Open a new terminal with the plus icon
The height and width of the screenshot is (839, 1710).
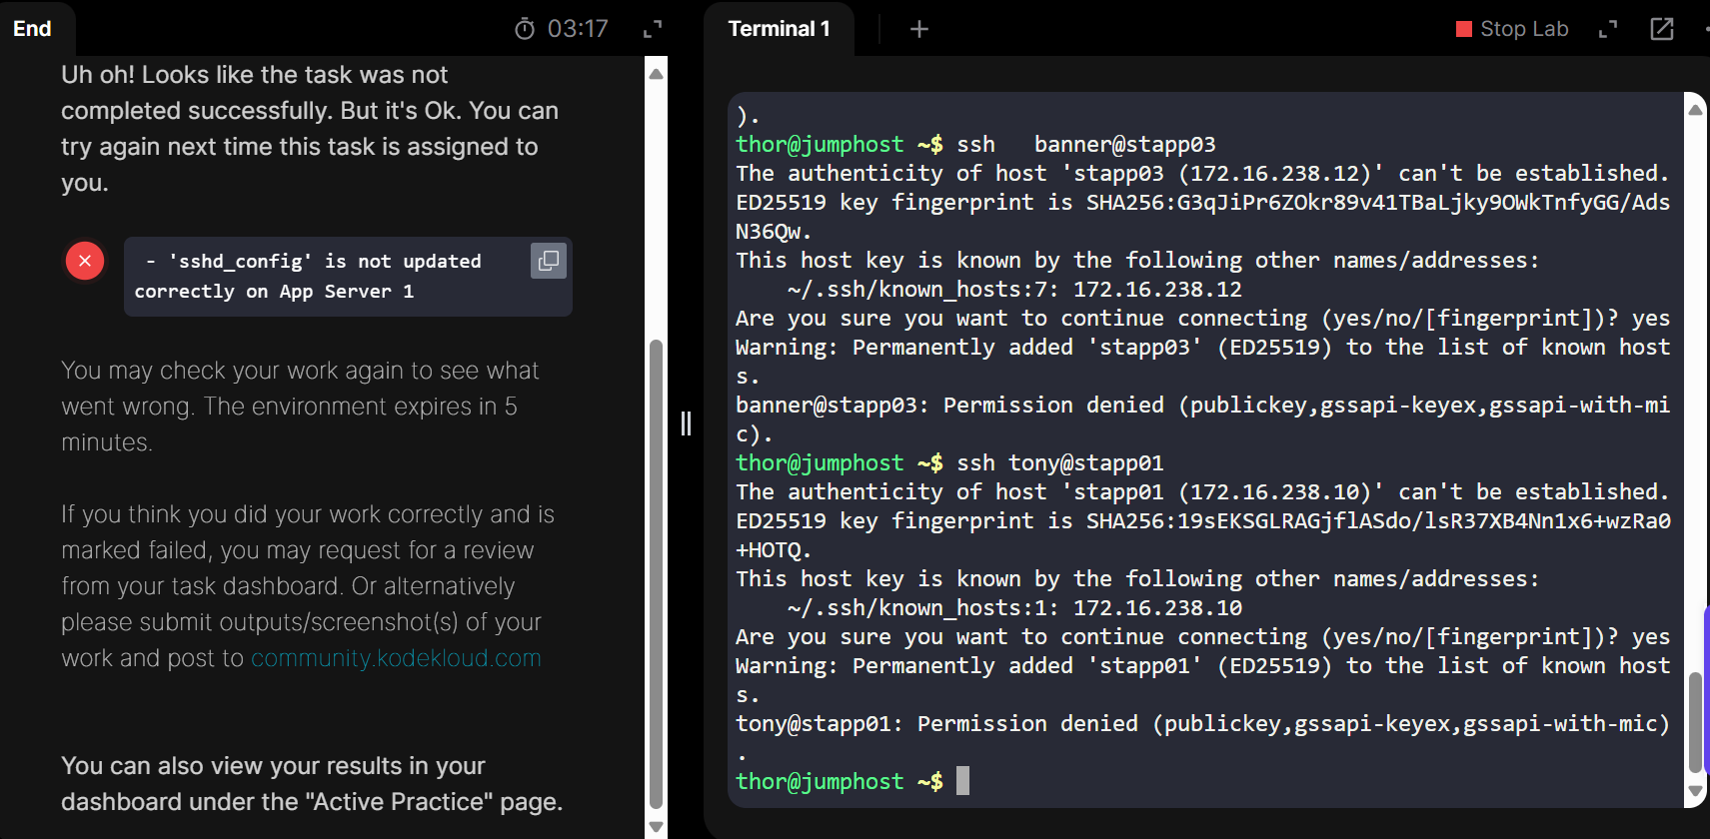click(919, 29)
